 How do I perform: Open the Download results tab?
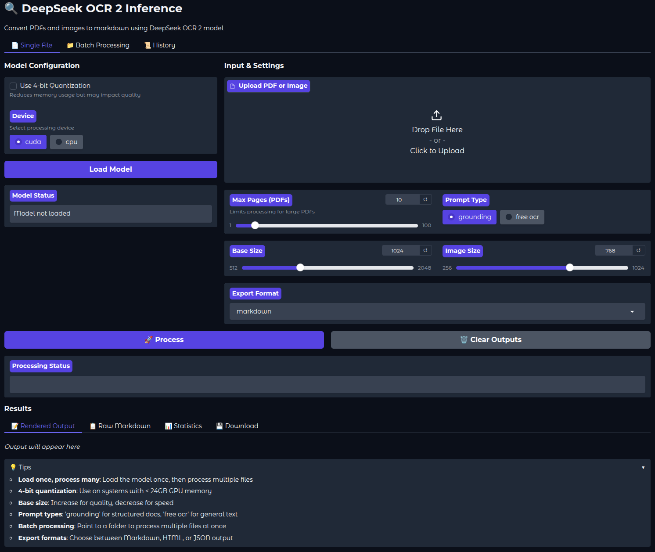coord(237,426)
